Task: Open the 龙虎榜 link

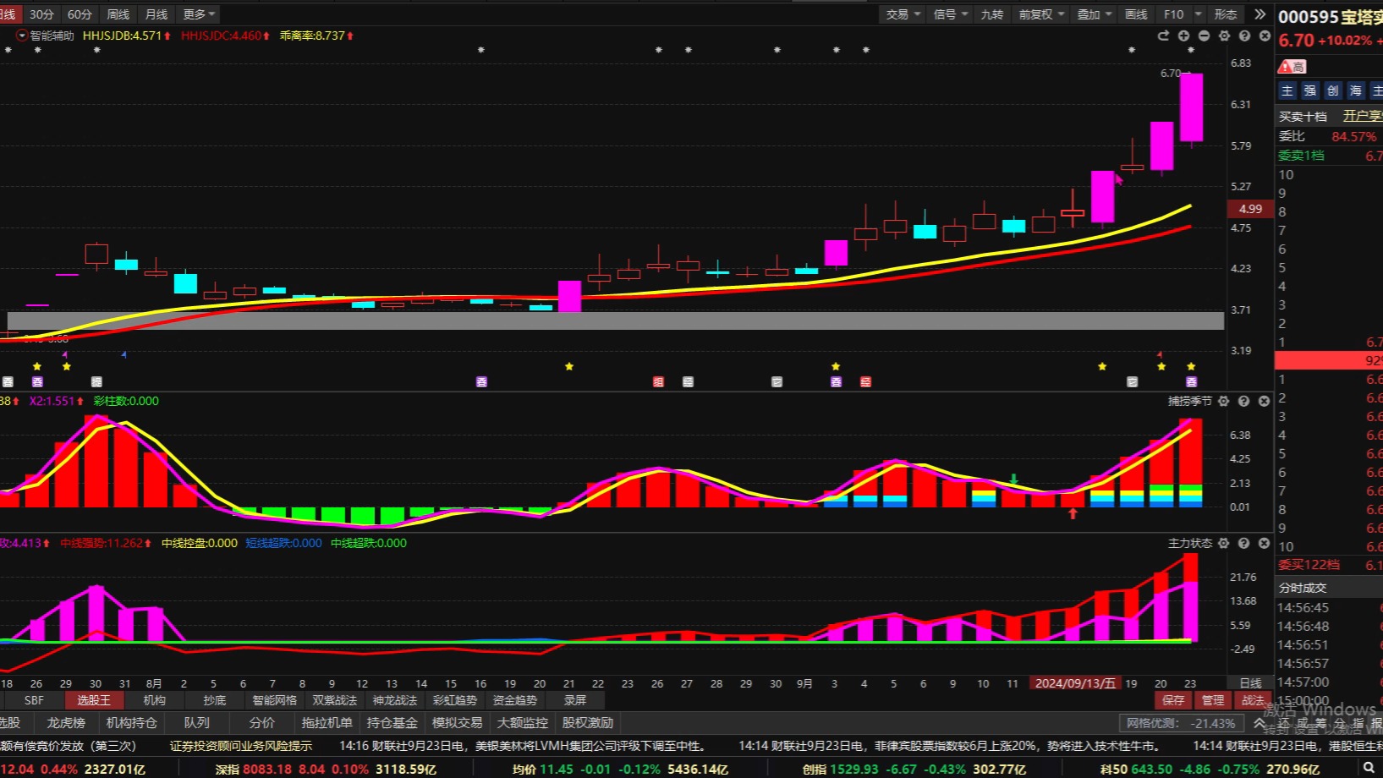Action: tap(66, 723)
